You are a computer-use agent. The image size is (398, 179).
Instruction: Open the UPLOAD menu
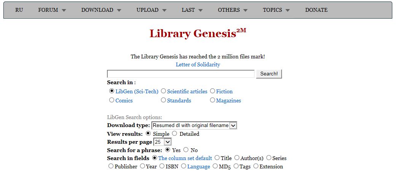(x=151, y=10)
